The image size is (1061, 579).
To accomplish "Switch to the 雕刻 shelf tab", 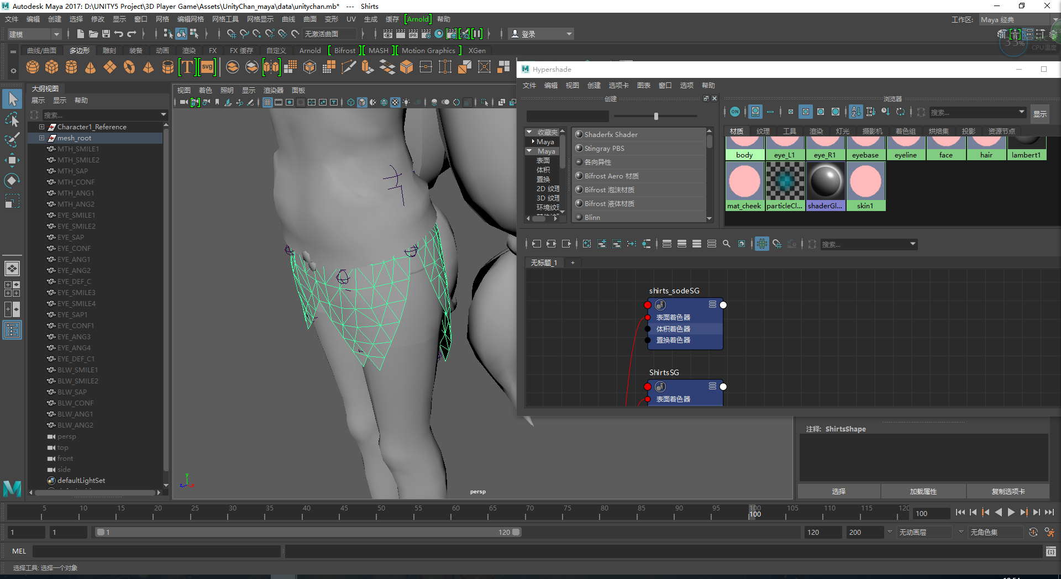I will 109,50.
